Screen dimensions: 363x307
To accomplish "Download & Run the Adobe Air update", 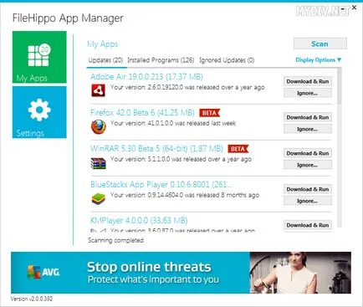I will click(x=308, y=81).
